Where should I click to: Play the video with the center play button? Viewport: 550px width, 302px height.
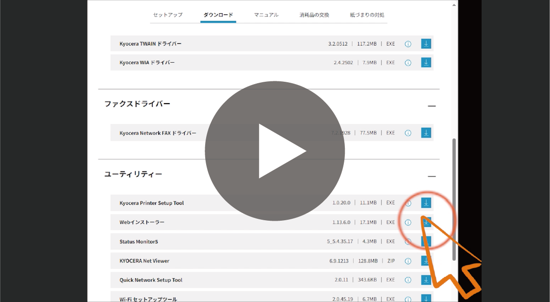coord(275,151)
